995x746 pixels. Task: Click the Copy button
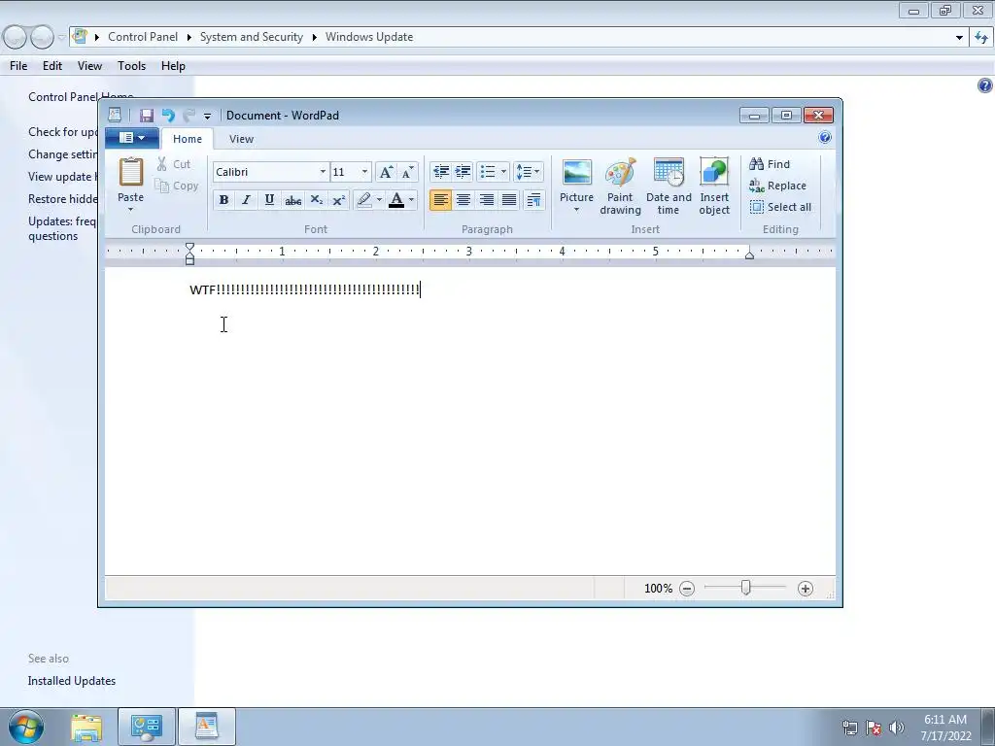click(x=177, y=186)
